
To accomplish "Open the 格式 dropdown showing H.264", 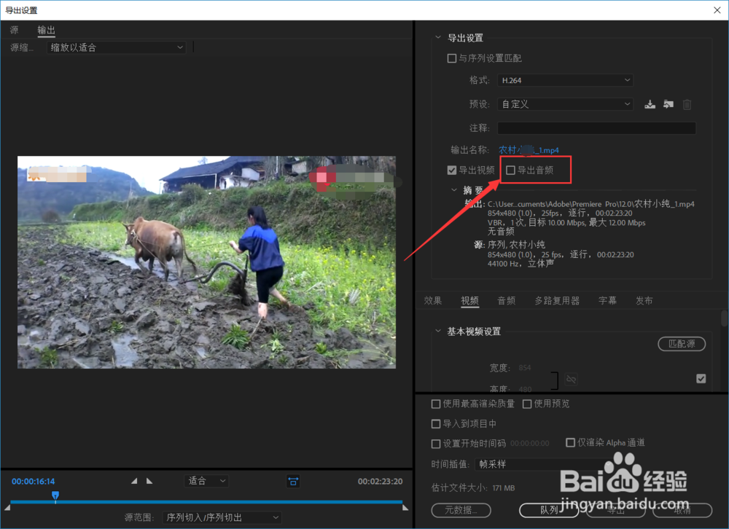I will 565,80.
